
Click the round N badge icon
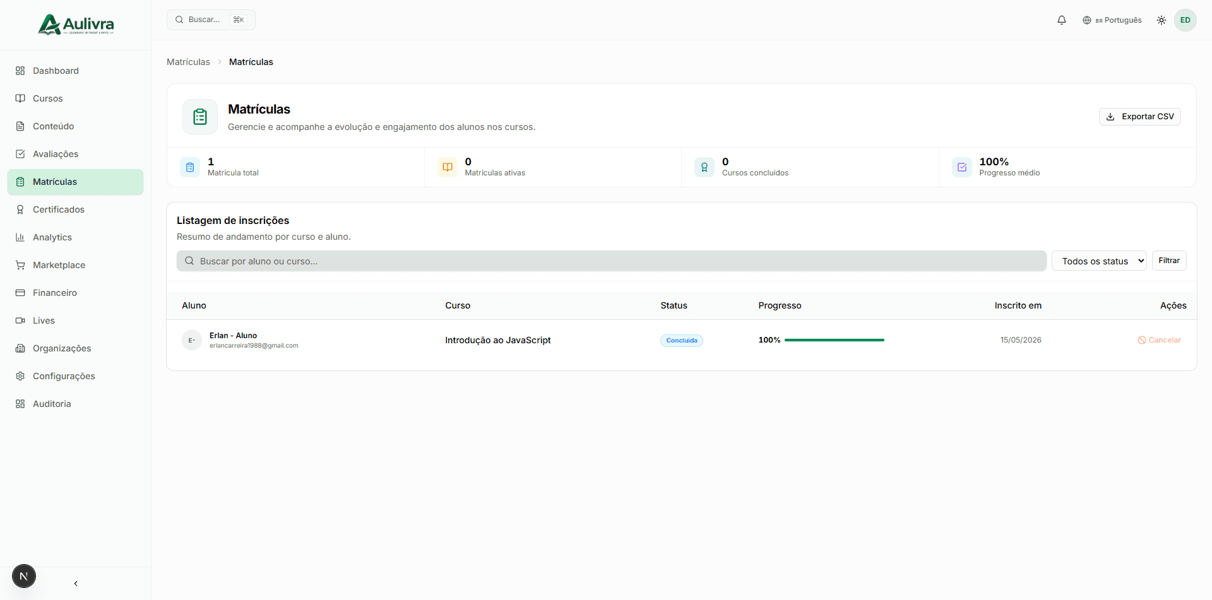[x=24, y=576]
